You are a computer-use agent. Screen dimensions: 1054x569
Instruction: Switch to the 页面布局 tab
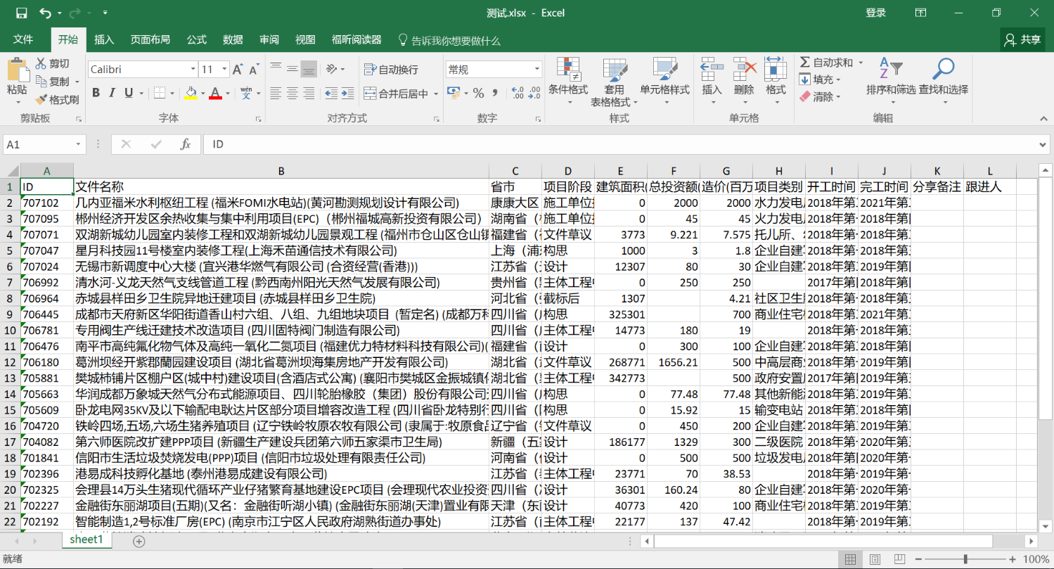point(150,40)
